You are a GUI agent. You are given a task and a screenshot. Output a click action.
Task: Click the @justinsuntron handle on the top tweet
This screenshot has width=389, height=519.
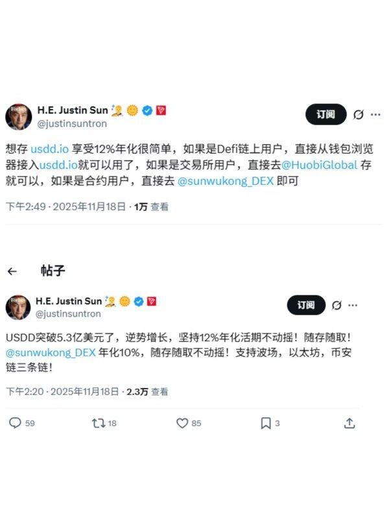pyautogui.click(x=72, y=124)
